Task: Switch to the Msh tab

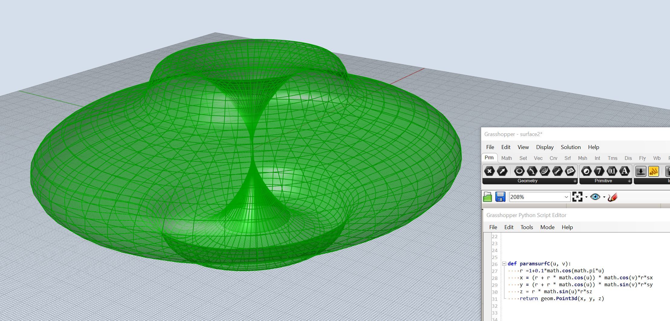Action: click(x=583, y=158)
